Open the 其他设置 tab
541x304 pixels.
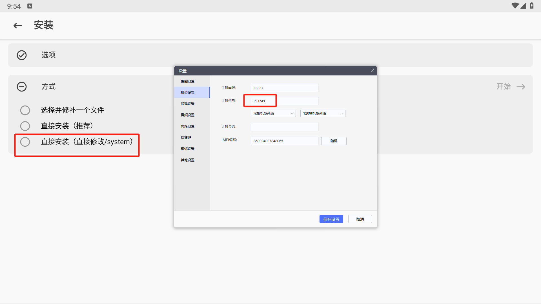(x=192, y=160)
